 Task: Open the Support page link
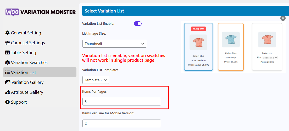19,102
